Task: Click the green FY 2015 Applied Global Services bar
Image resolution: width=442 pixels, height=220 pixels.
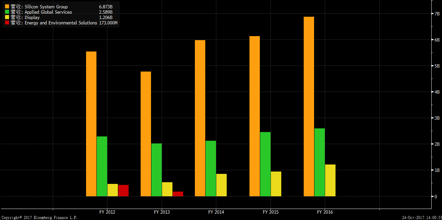Action: 265,164
